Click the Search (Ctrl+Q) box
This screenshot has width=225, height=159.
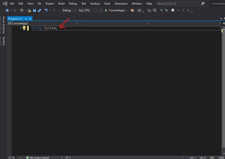coord(181,4)
